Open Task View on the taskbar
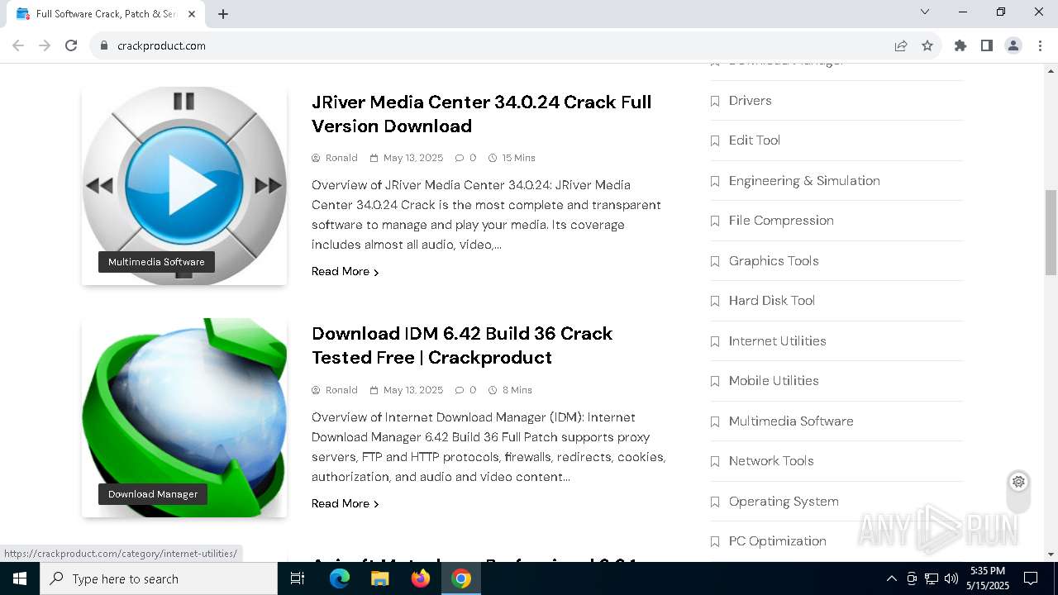Viewport: 1058px width, 595px height. coord(298,578)
